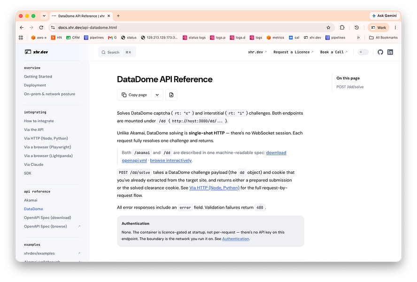Viewport: 417px width, 282px height.
Task: Open the GitHub icon in the header
Action: (x=380, y=52)
